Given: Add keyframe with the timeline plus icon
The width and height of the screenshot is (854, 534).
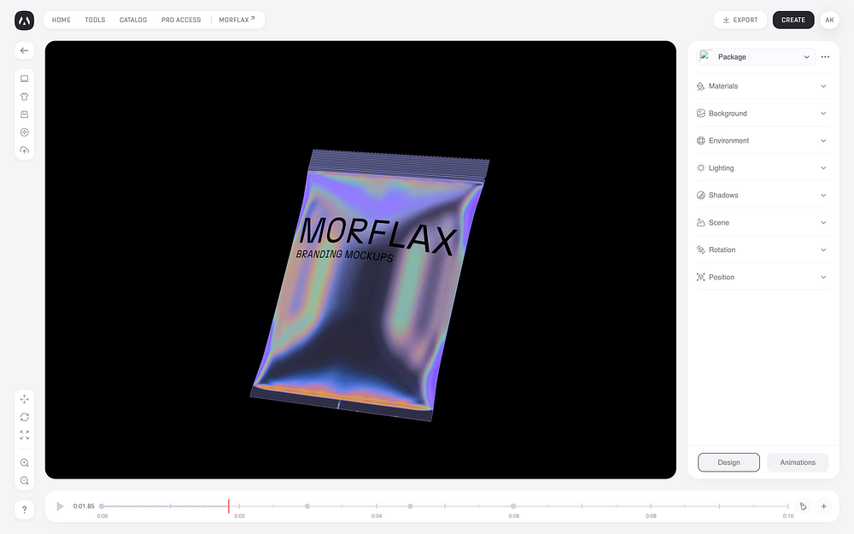Looking at the screenshot, I should [823, 507].
